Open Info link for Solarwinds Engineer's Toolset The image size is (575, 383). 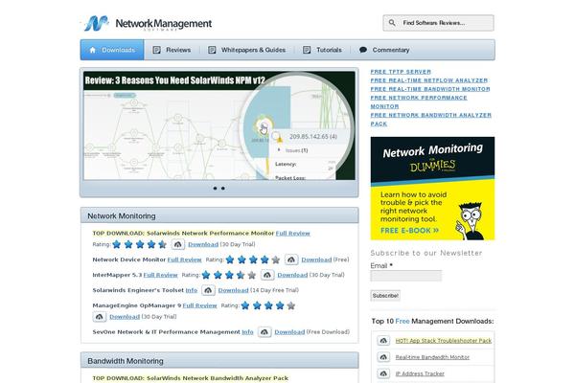pyautogui.click(x=192, y=290)
